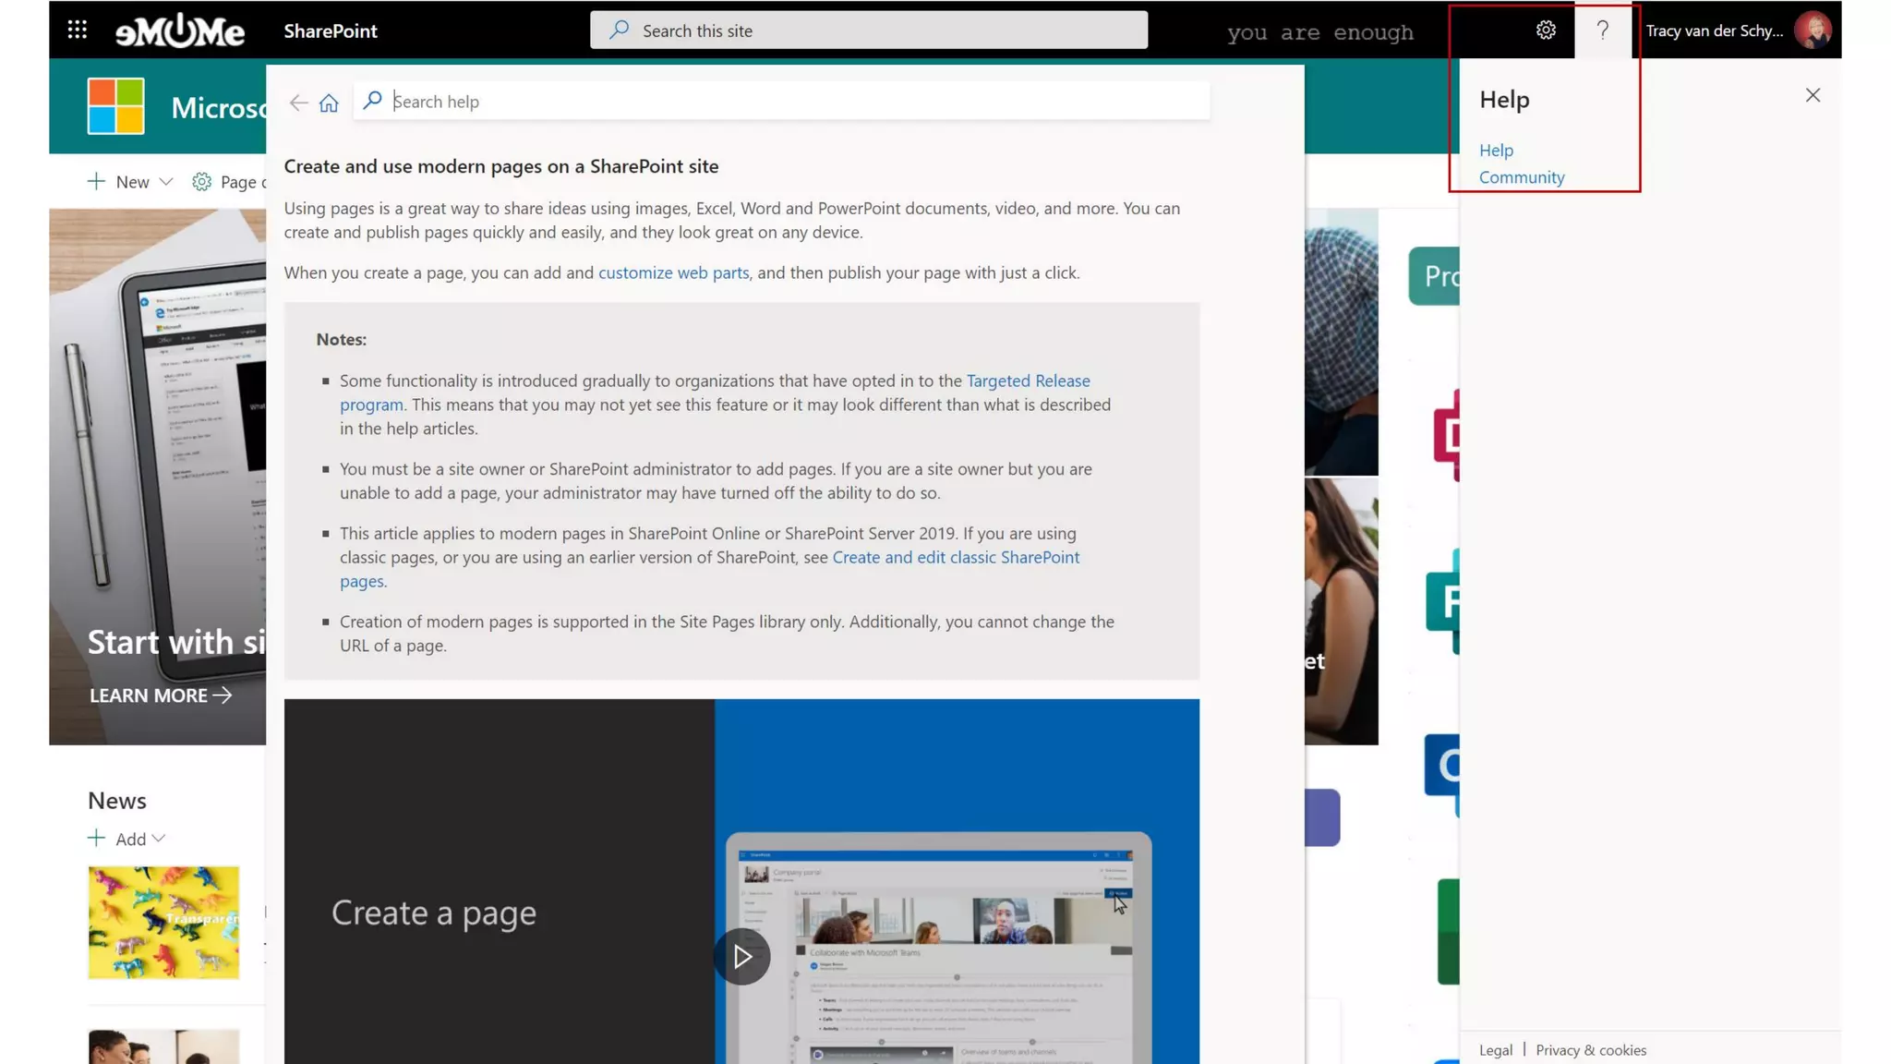Image resolution: width=1891 pixels, height=1064 pixels.
Task: Follow Create and edit classic SharePoint pages link
Action: [955, 557]
